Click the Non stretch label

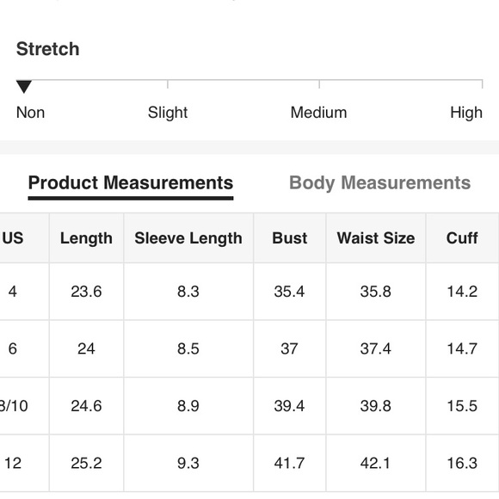coord(31,113)
